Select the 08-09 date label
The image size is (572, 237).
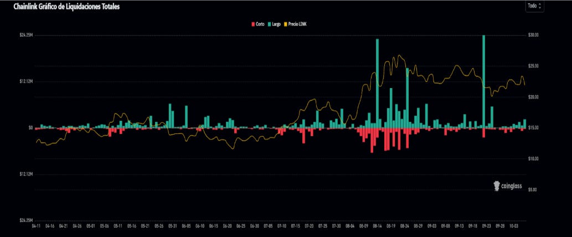[364, 226]
